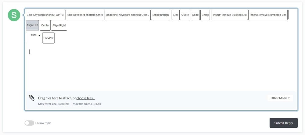Click Insert/Remove Bulleted List
Screen dimensions: 305x135
tap(230, 15)
